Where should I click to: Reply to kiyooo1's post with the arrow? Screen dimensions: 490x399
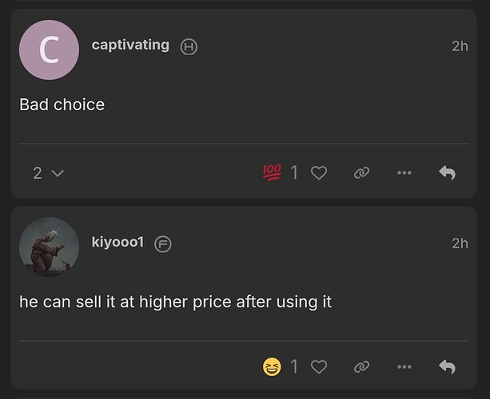448,367
